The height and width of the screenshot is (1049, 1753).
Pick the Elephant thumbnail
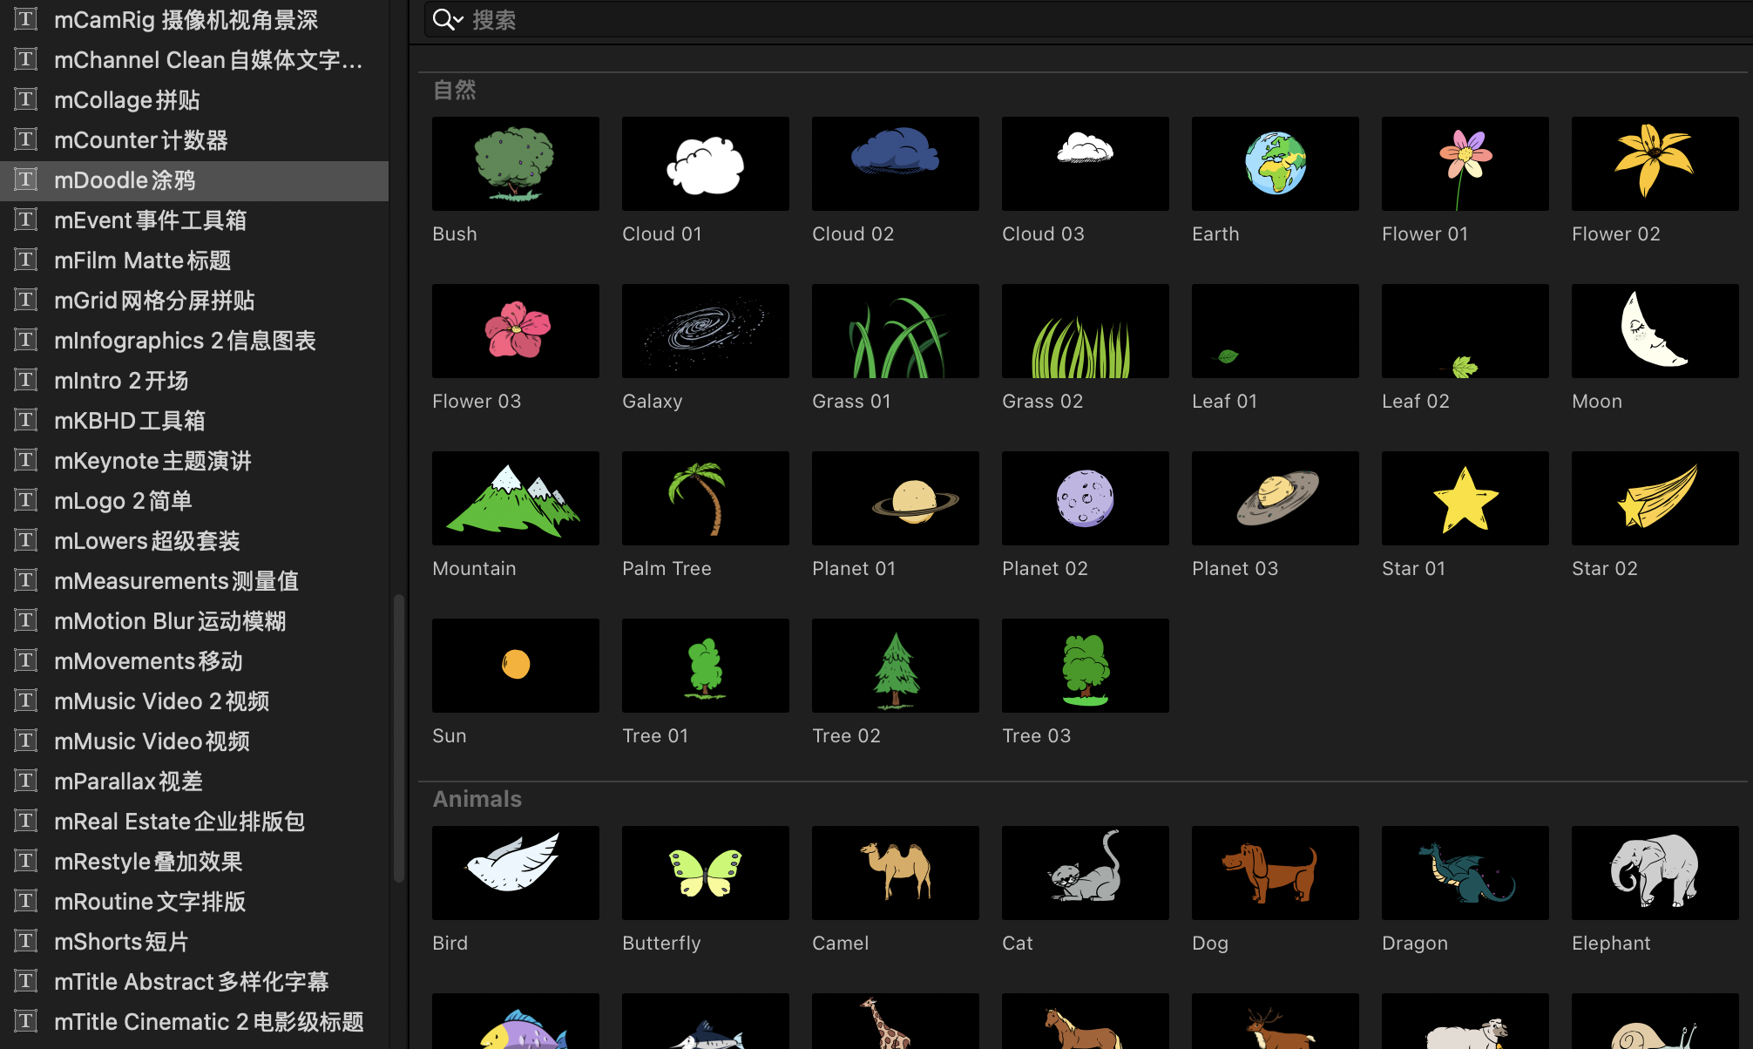1655,873
